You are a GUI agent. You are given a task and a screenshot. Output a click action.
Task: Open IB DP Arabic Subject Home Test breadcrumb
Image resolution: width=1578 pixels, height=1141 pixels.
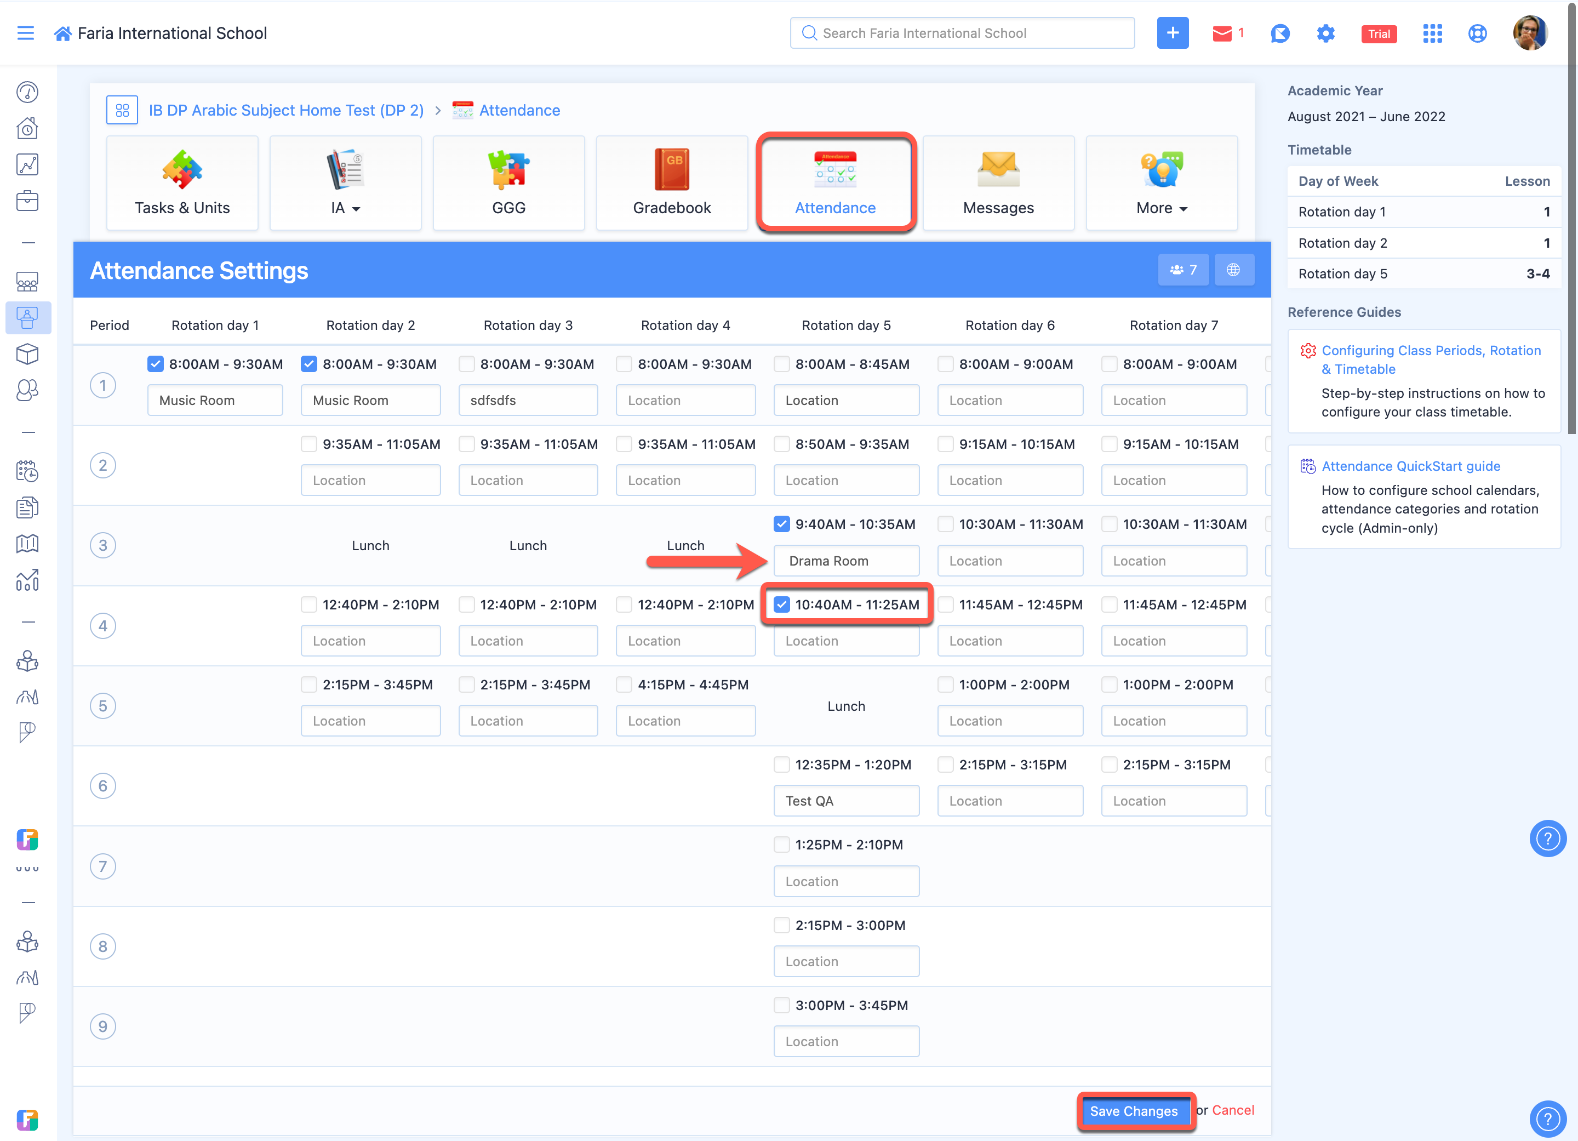pyautogui.click(x=286, y=110)
